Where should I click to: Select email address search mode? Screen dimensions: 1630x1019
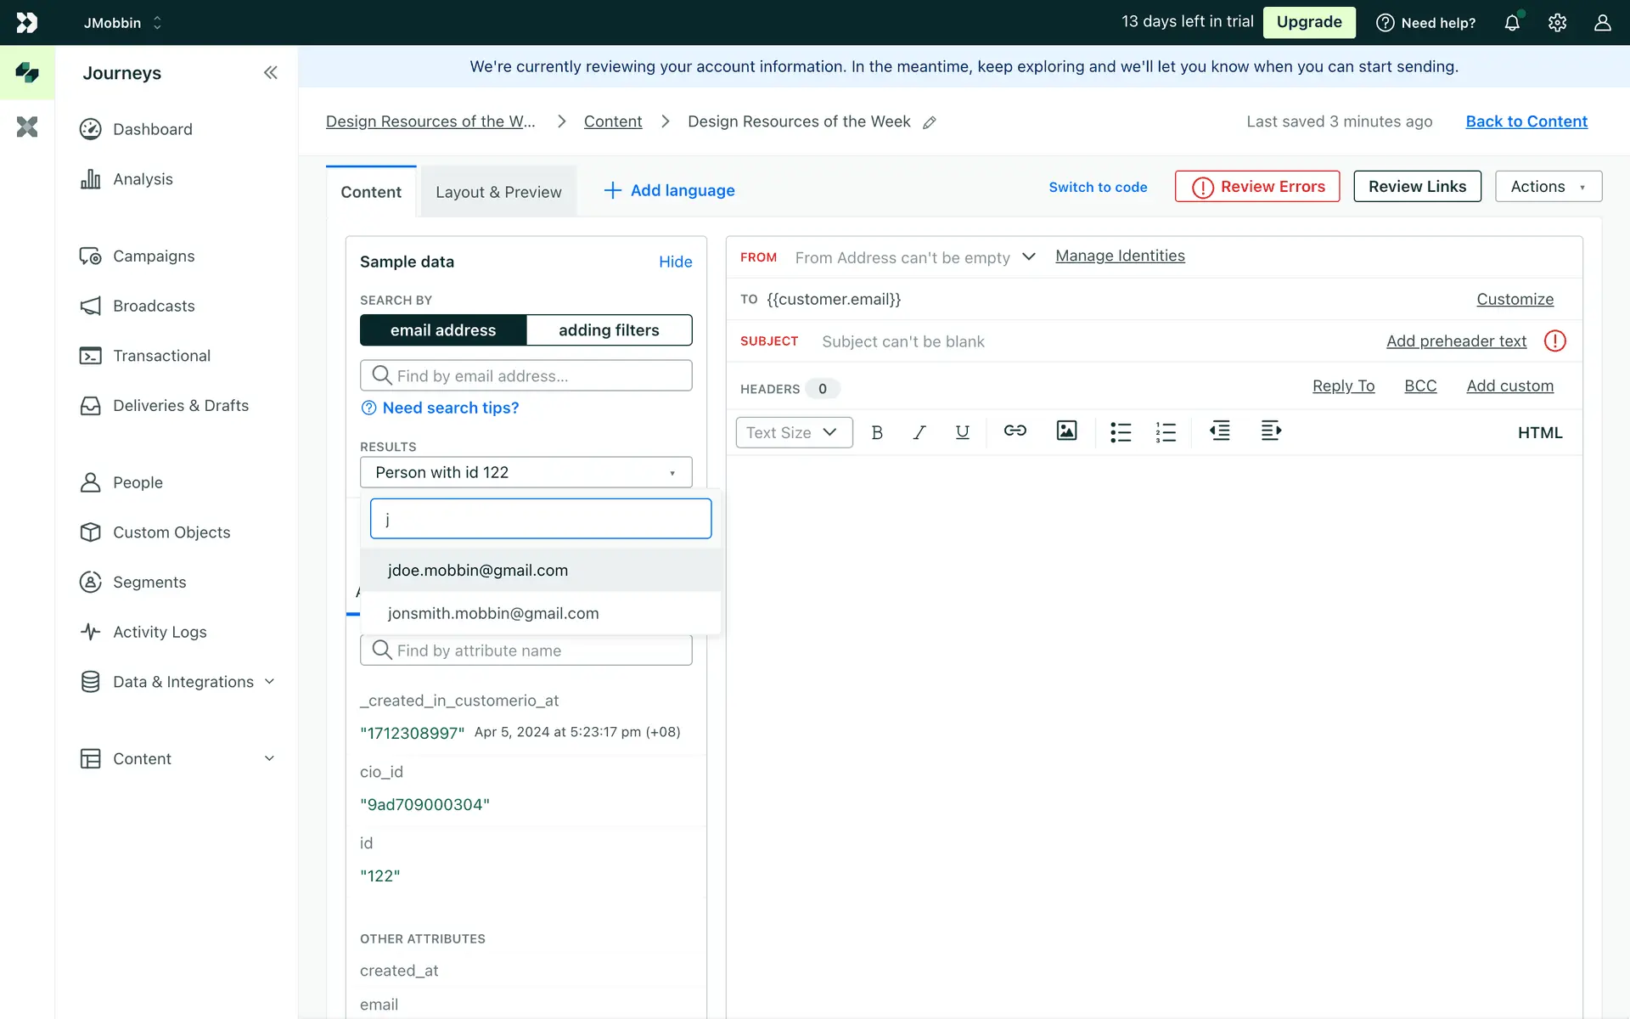tap(443, 330)
